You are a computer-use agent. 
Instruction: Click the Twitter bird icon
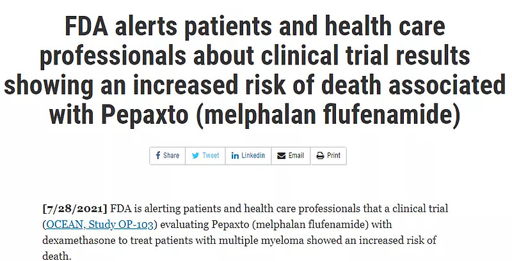click(x=195, y=156)
